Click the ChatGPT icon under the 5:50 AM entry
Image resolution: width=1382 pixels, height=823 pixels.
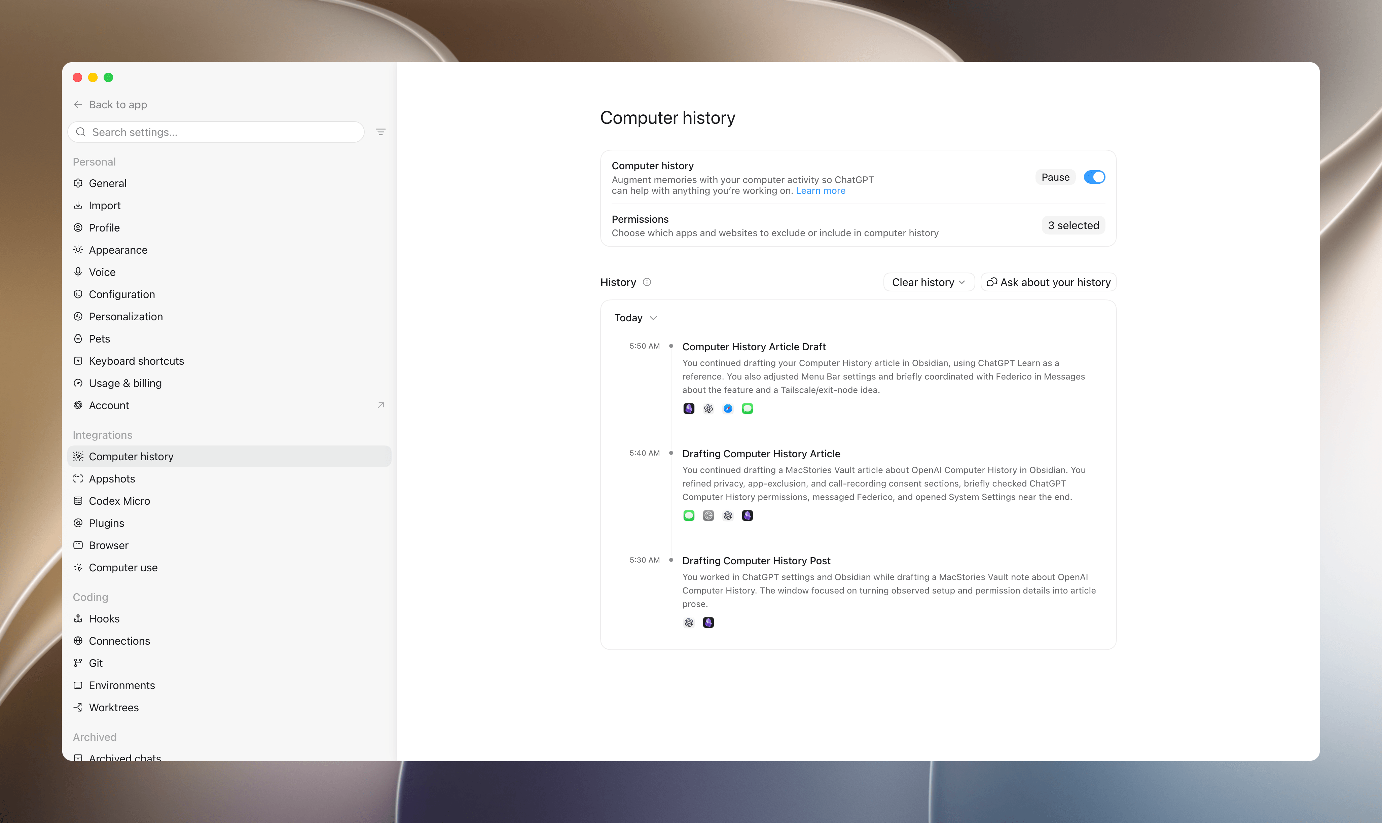[x=708, y=409]
